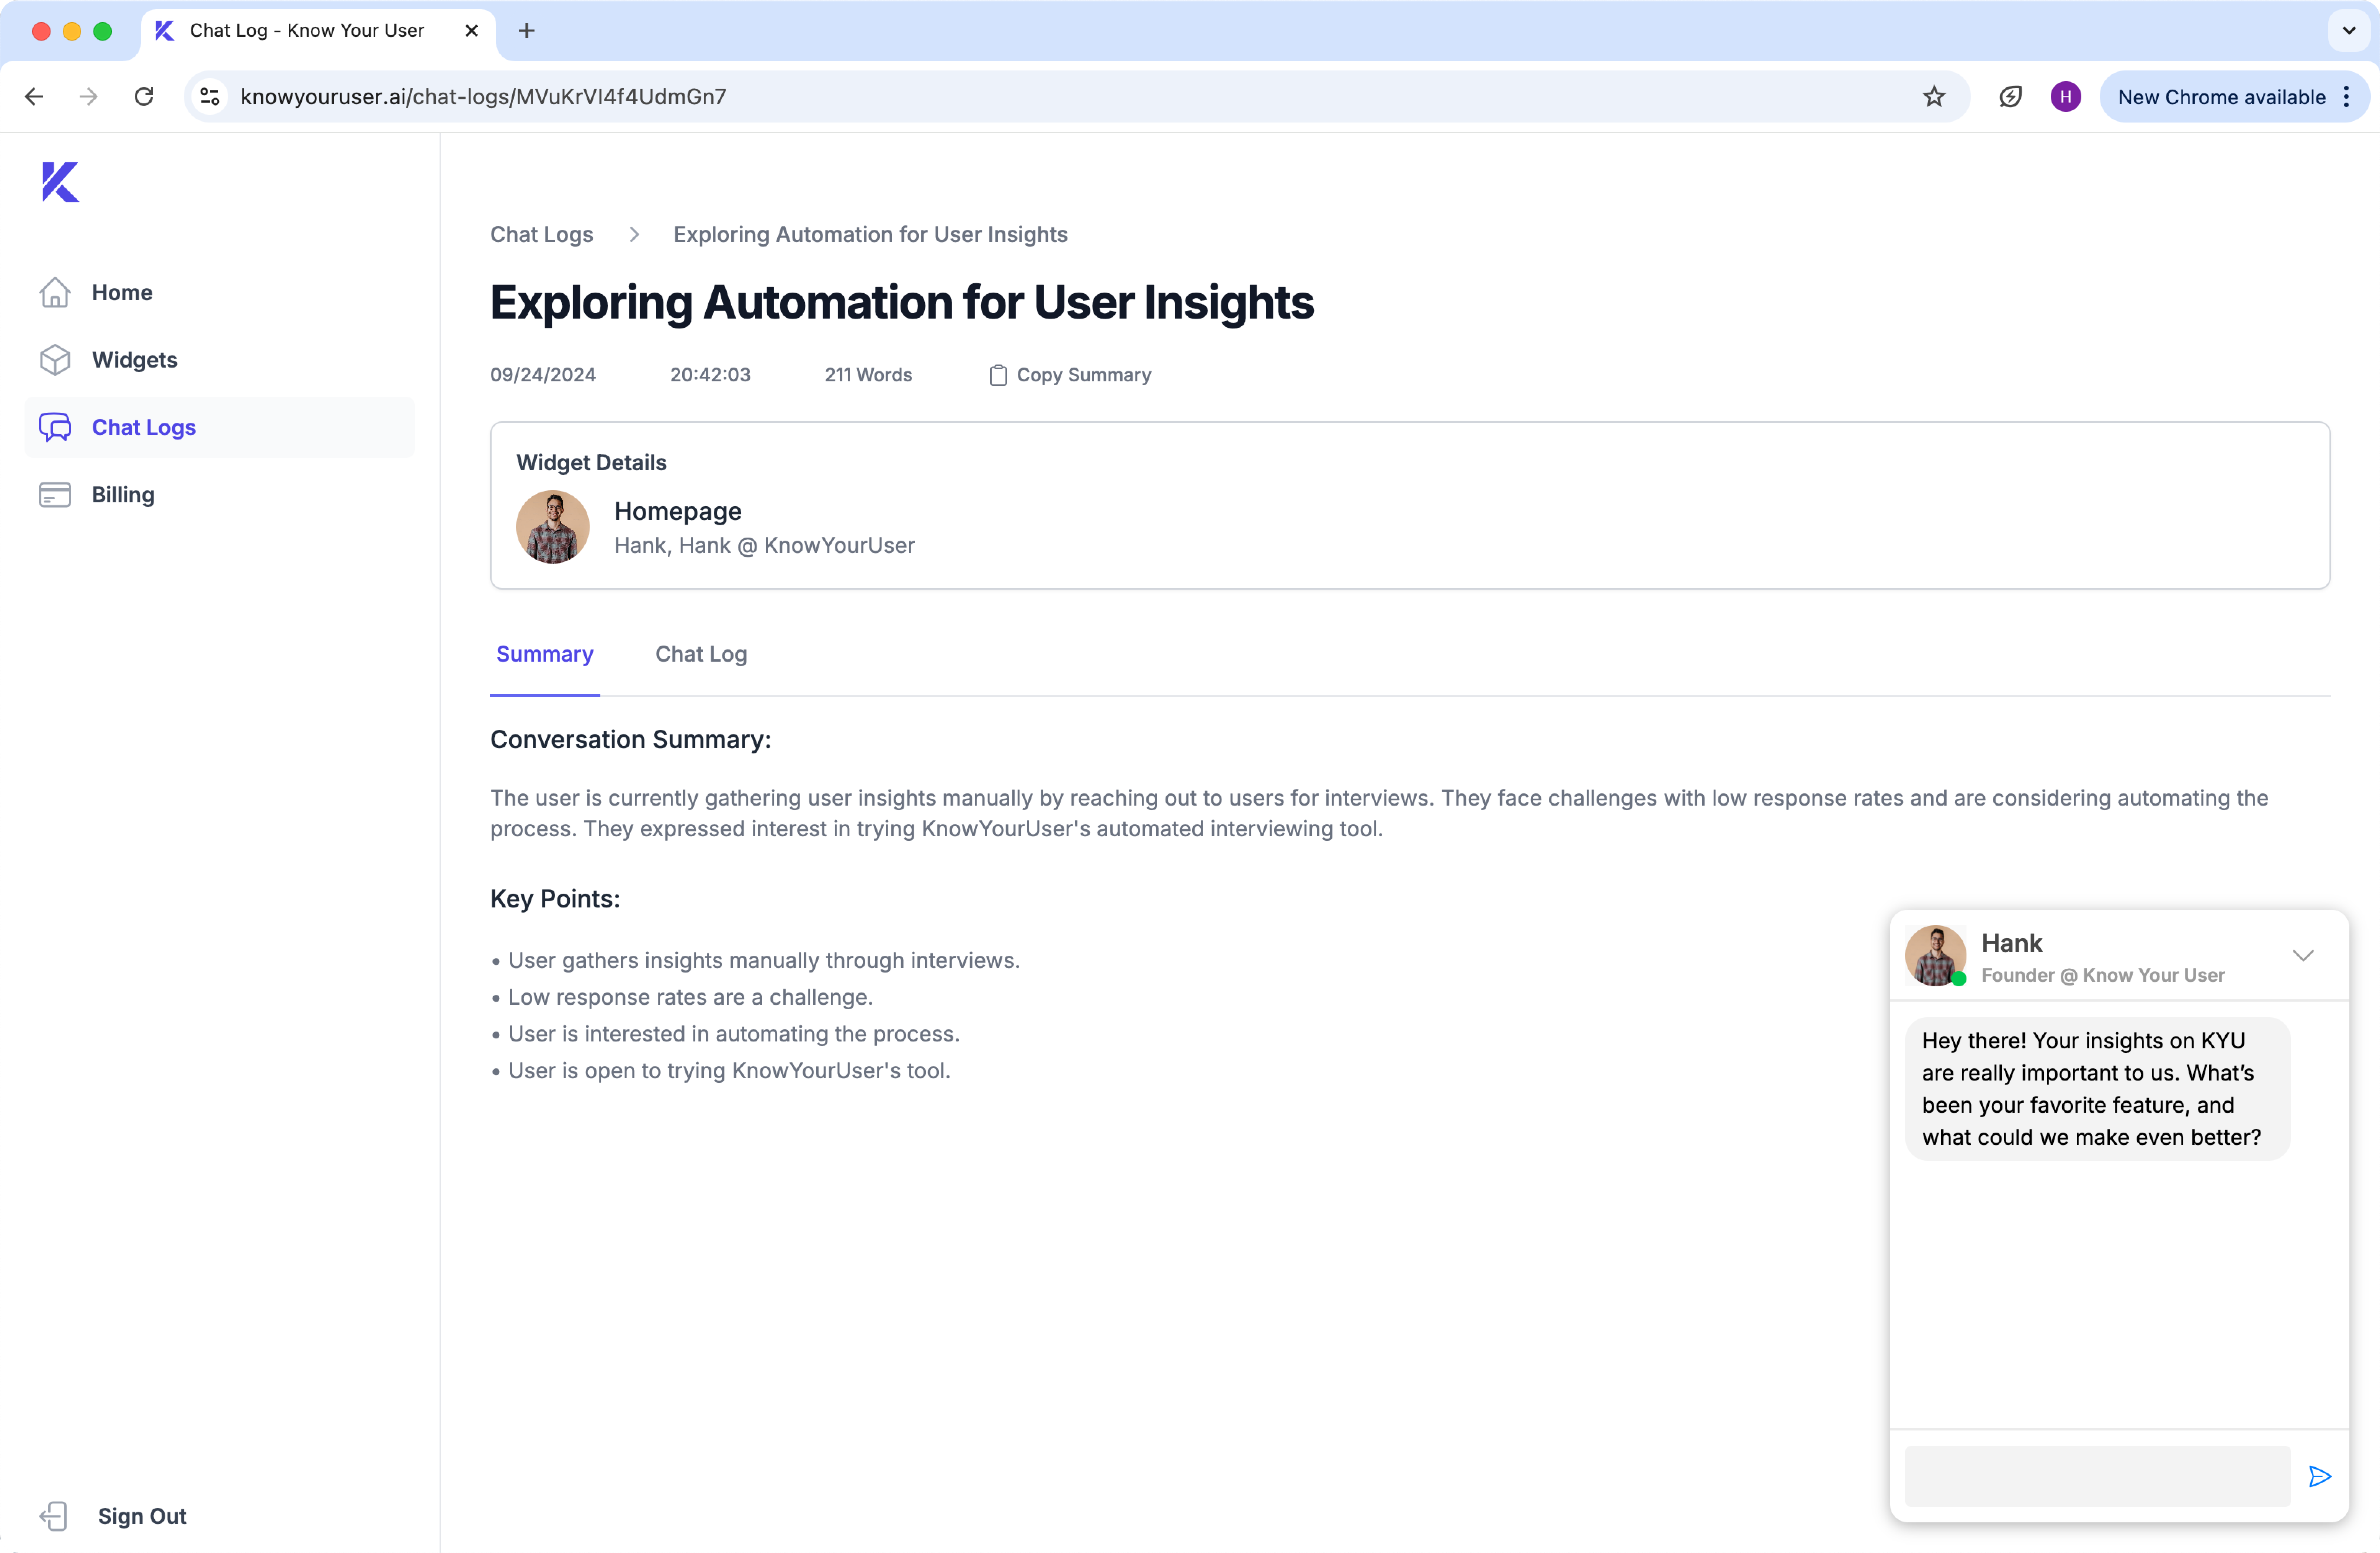Click the Chat Logs speech bubble icon
2380x1553 pixels.
click(x=55, y=427)
